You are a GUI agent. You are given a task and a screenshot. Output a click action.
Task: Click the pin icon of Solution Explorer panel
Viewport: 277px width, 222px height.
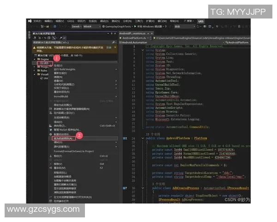click(111, 33)
